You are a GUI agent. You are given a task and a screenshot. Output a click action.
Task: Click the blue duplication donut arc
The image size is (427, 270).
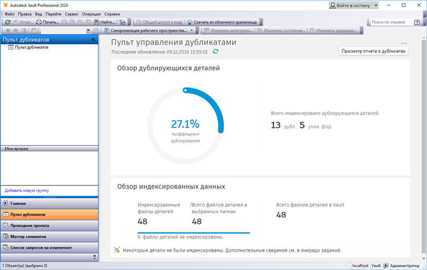213,103
